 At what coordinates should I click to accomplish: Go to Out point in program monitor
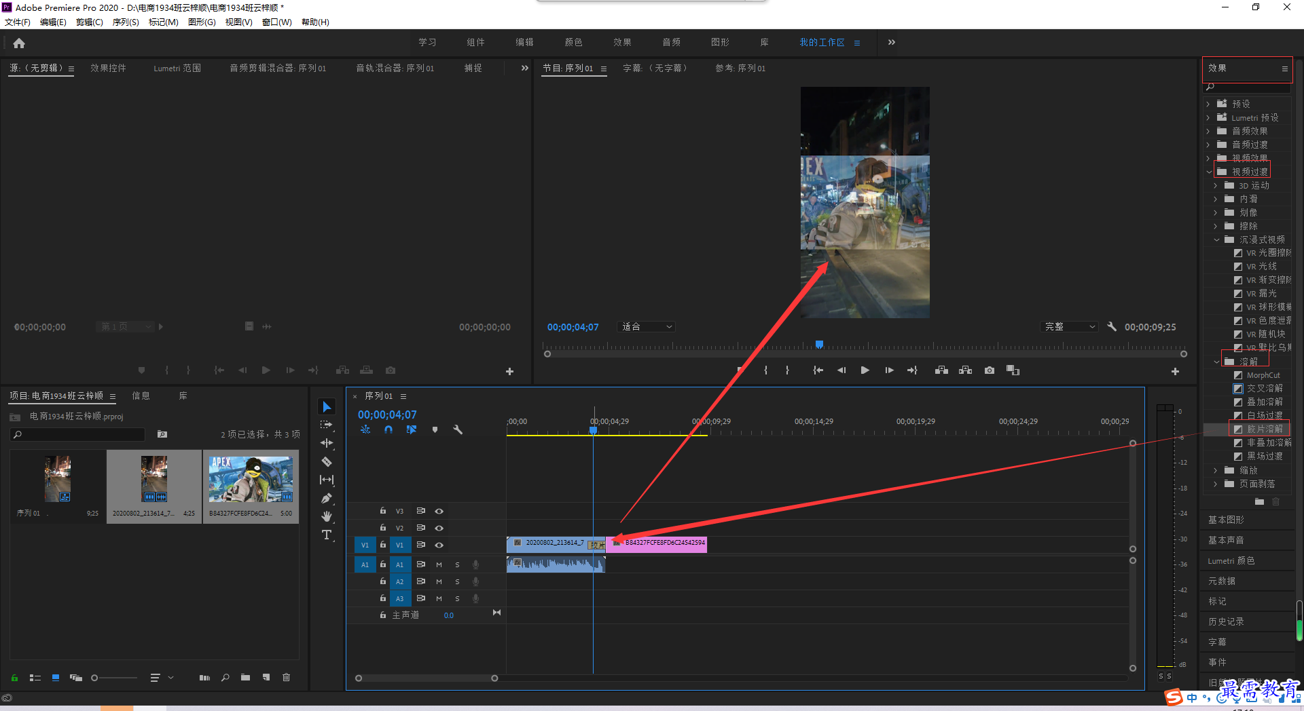[912, 370]
